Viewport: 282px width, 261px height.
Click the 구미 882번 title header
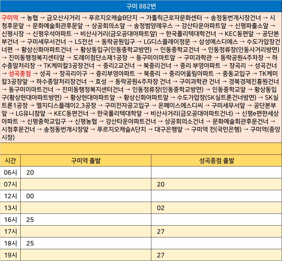point(141,6)
